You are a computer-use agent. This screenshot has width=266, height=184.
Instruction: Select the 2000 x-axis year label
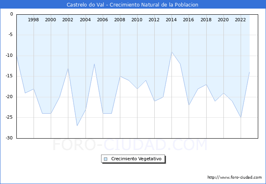[x=51, y=20]
